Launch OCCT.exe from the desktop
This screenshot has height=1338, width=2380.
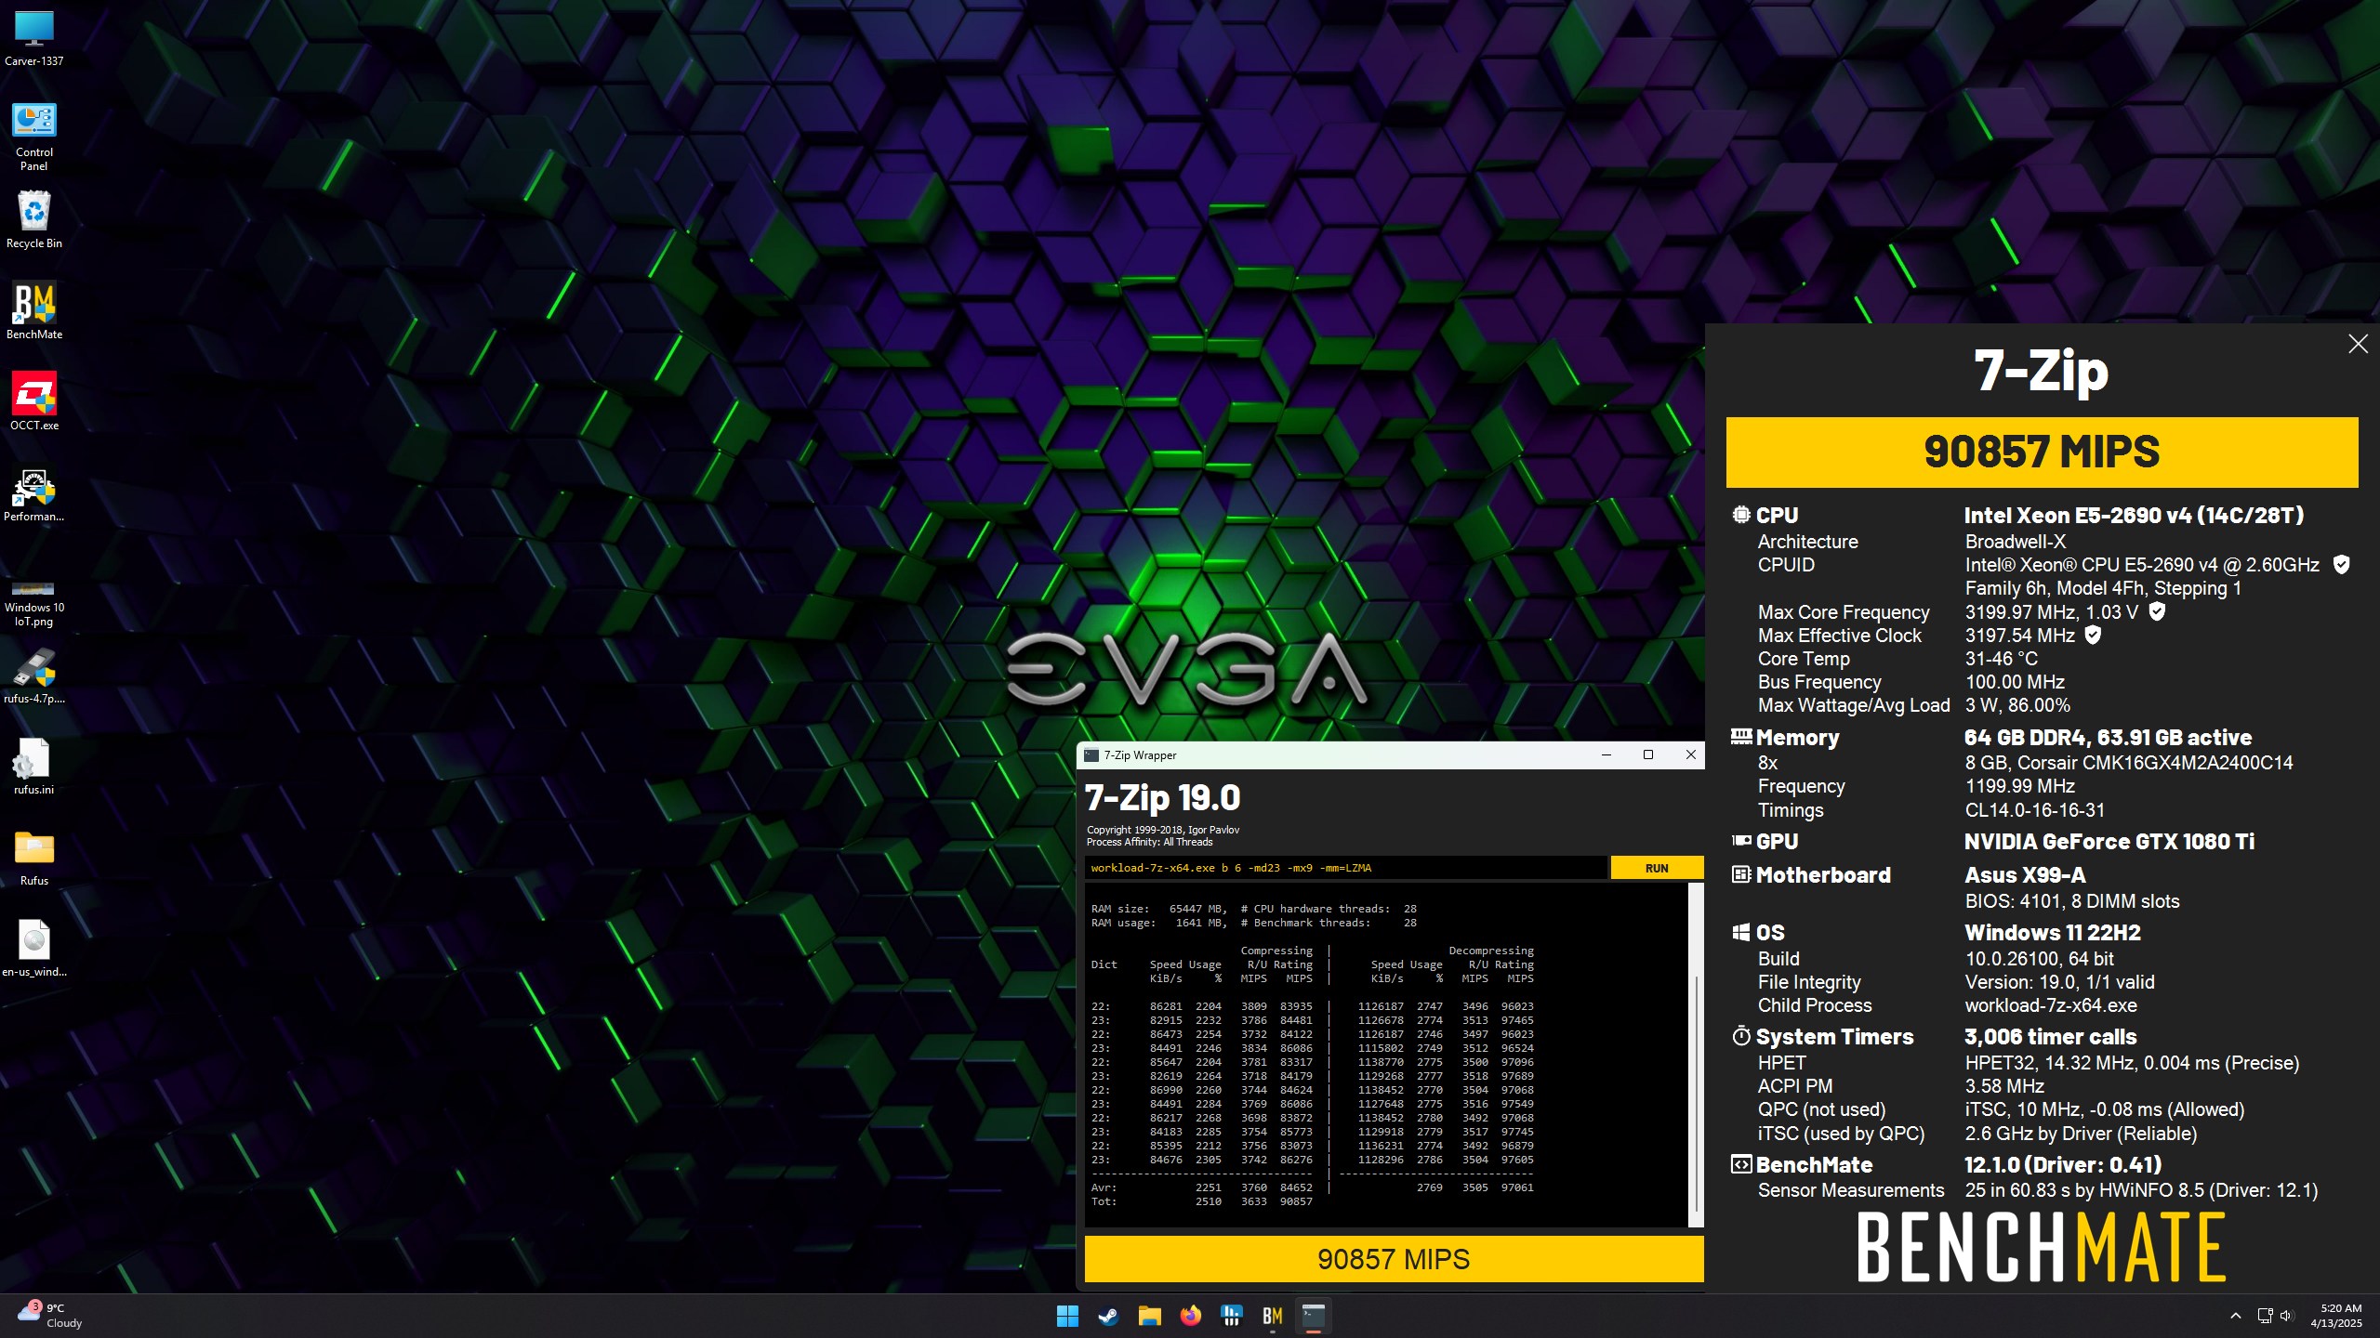tap(34, 402)
